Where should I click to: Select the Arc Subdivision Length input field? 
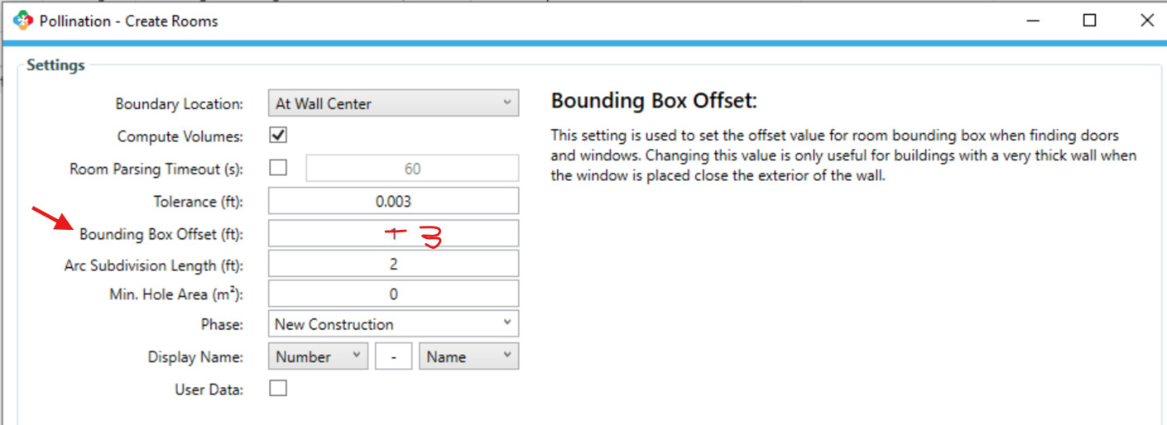(x=393, y=265)
